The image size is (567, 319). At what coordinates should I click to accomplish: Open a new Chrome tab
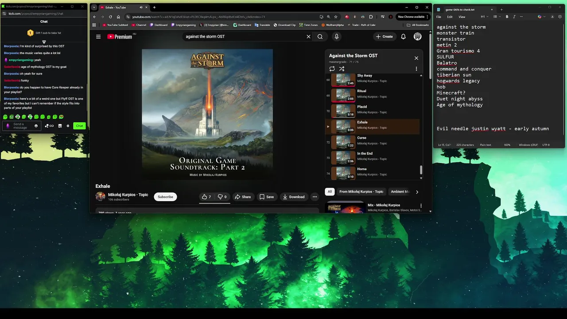pos(154,7)
